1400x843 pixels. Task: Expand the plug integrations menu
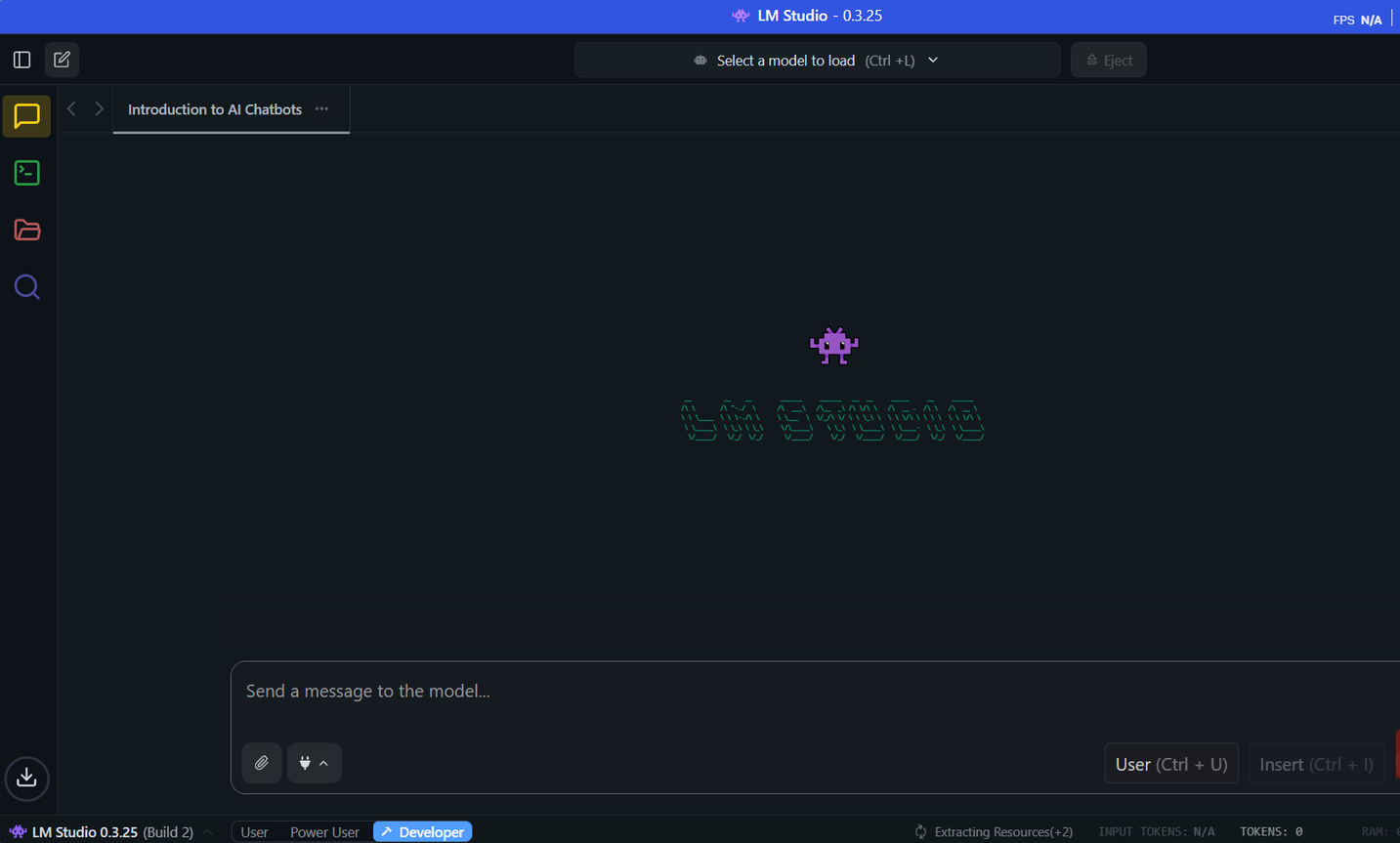pyautogui.click(x=314, y=763)
